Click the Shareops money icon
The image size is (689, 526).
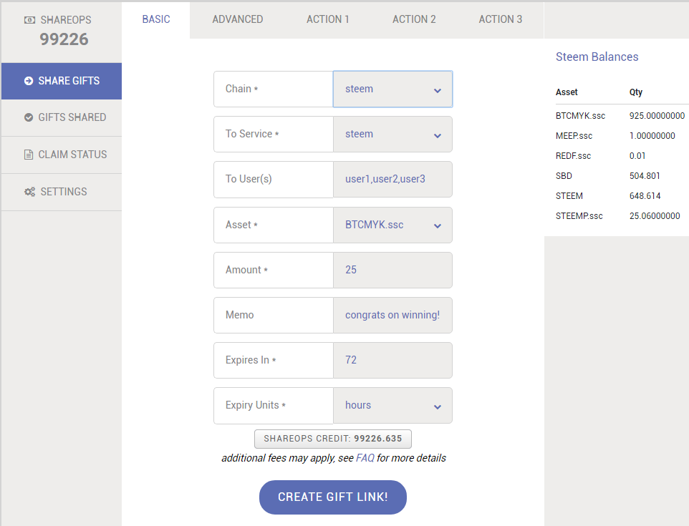coord(29,20)
